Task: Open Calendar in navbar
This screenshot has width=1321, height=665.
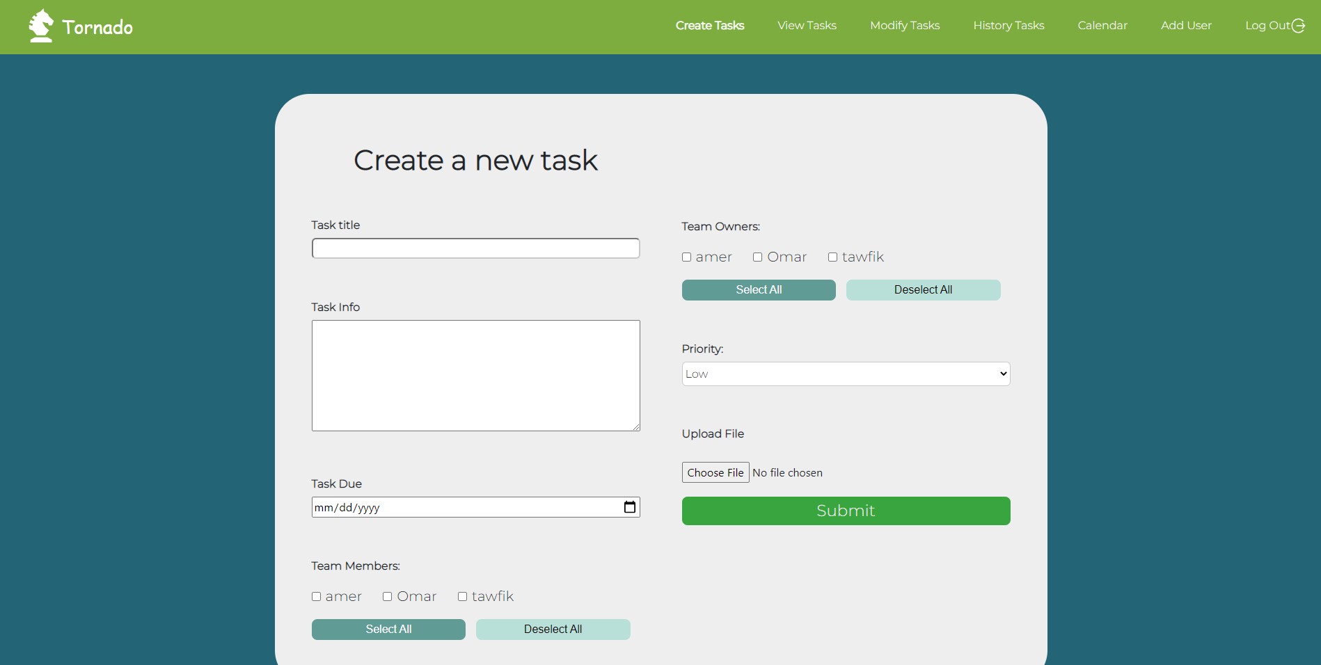Action: 1102,26
